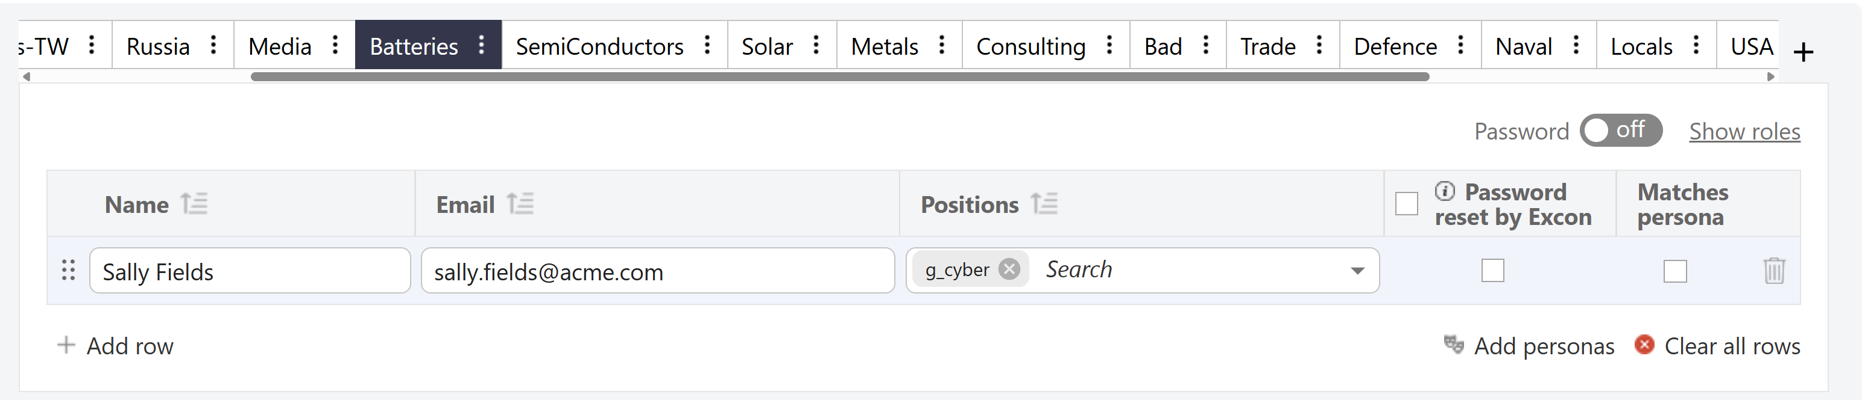The height and width of the screenshot is (400, 1862).
Task: Remove the g_cyber position tag
Action: click(x=1009, y=269)
